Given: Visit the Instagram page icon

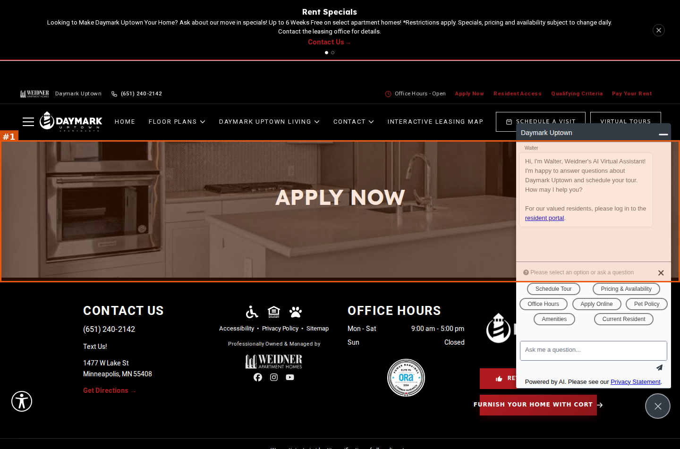Looking at the screenshot, I should click(x=274, y=377).
